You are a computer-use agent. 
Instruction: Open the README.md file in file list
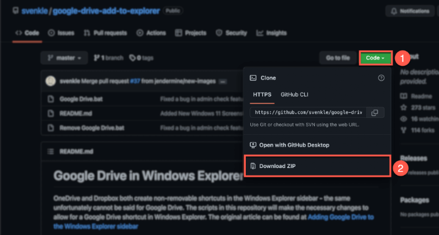coord(76,113)
